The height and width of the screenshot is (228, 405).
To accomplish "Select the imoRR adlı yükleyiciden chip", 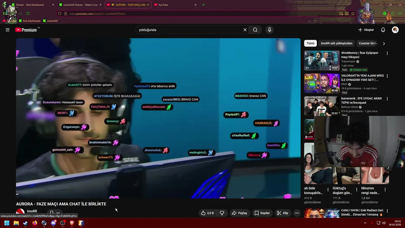I will click(336, 43).
